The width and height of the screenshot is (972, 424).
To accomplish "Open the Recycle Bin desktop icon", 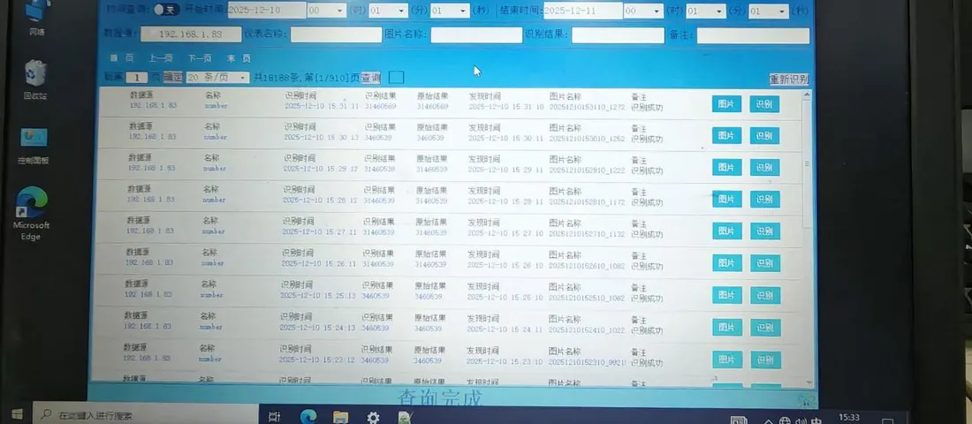I will (x=35, y=79).
